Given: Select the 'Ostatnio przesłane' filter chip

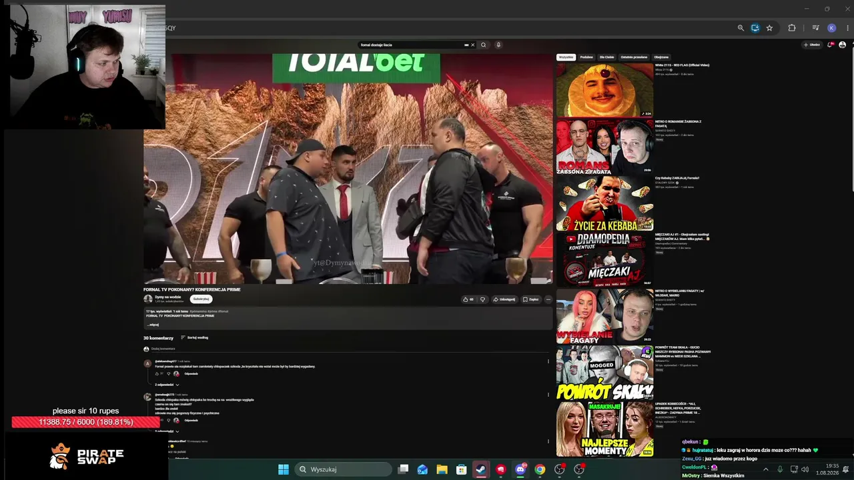Looking at the screenshot, I should [x=634, y=57].
